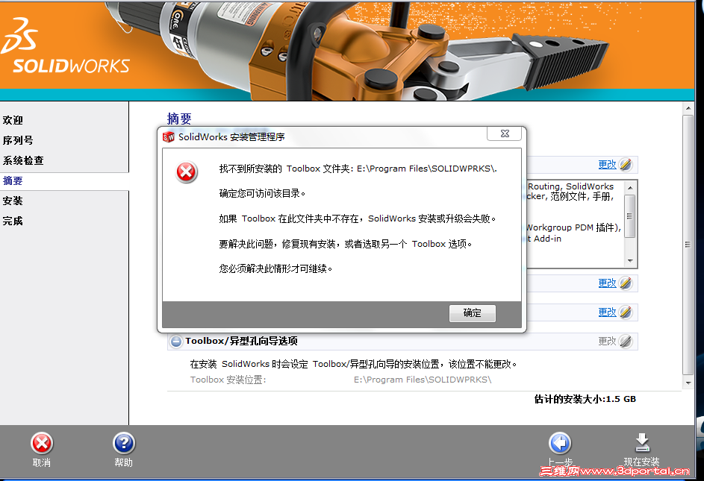Viewport: 704px width, 481px height.
Task: Open 帮助 with the blue question mark icon
Action: (124, 443)
